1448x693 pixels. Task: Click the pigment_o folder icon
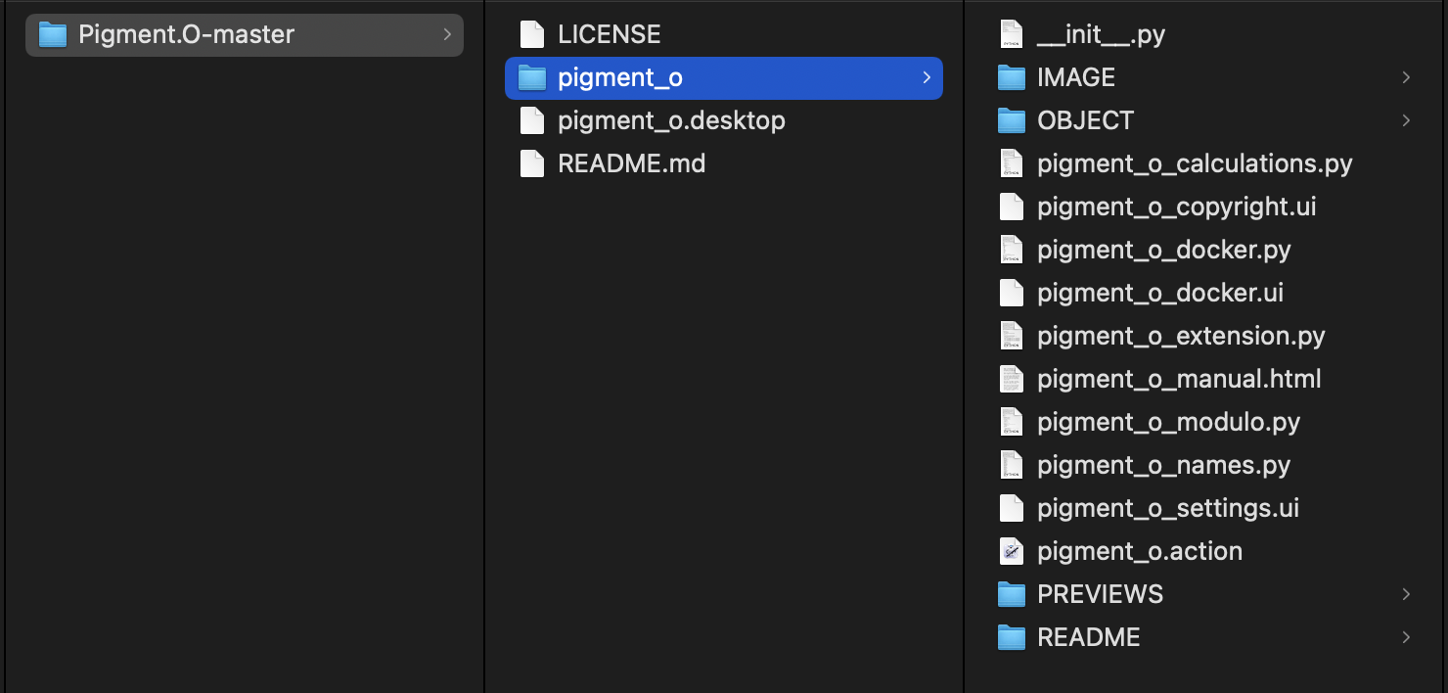531,77
